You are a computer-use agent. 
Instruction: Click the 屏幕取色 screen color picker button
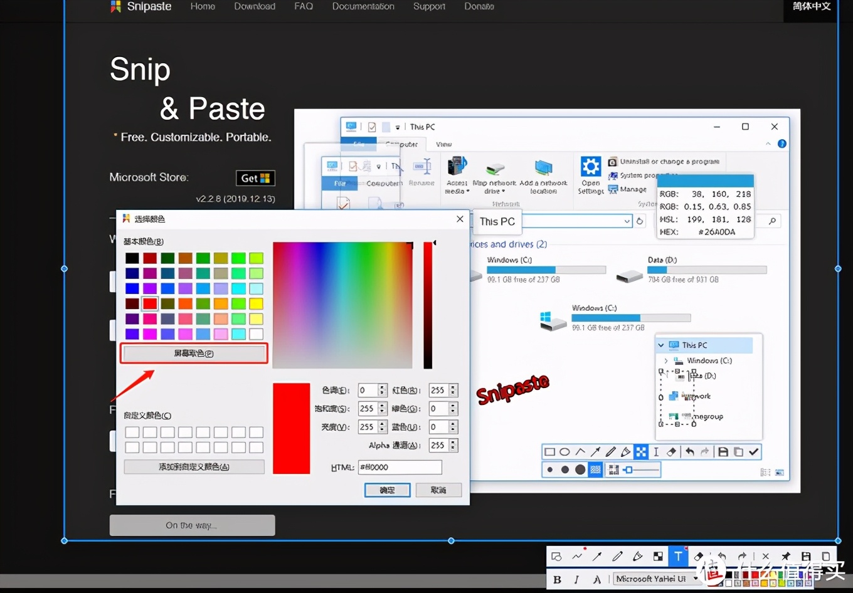tap(194, 354)
